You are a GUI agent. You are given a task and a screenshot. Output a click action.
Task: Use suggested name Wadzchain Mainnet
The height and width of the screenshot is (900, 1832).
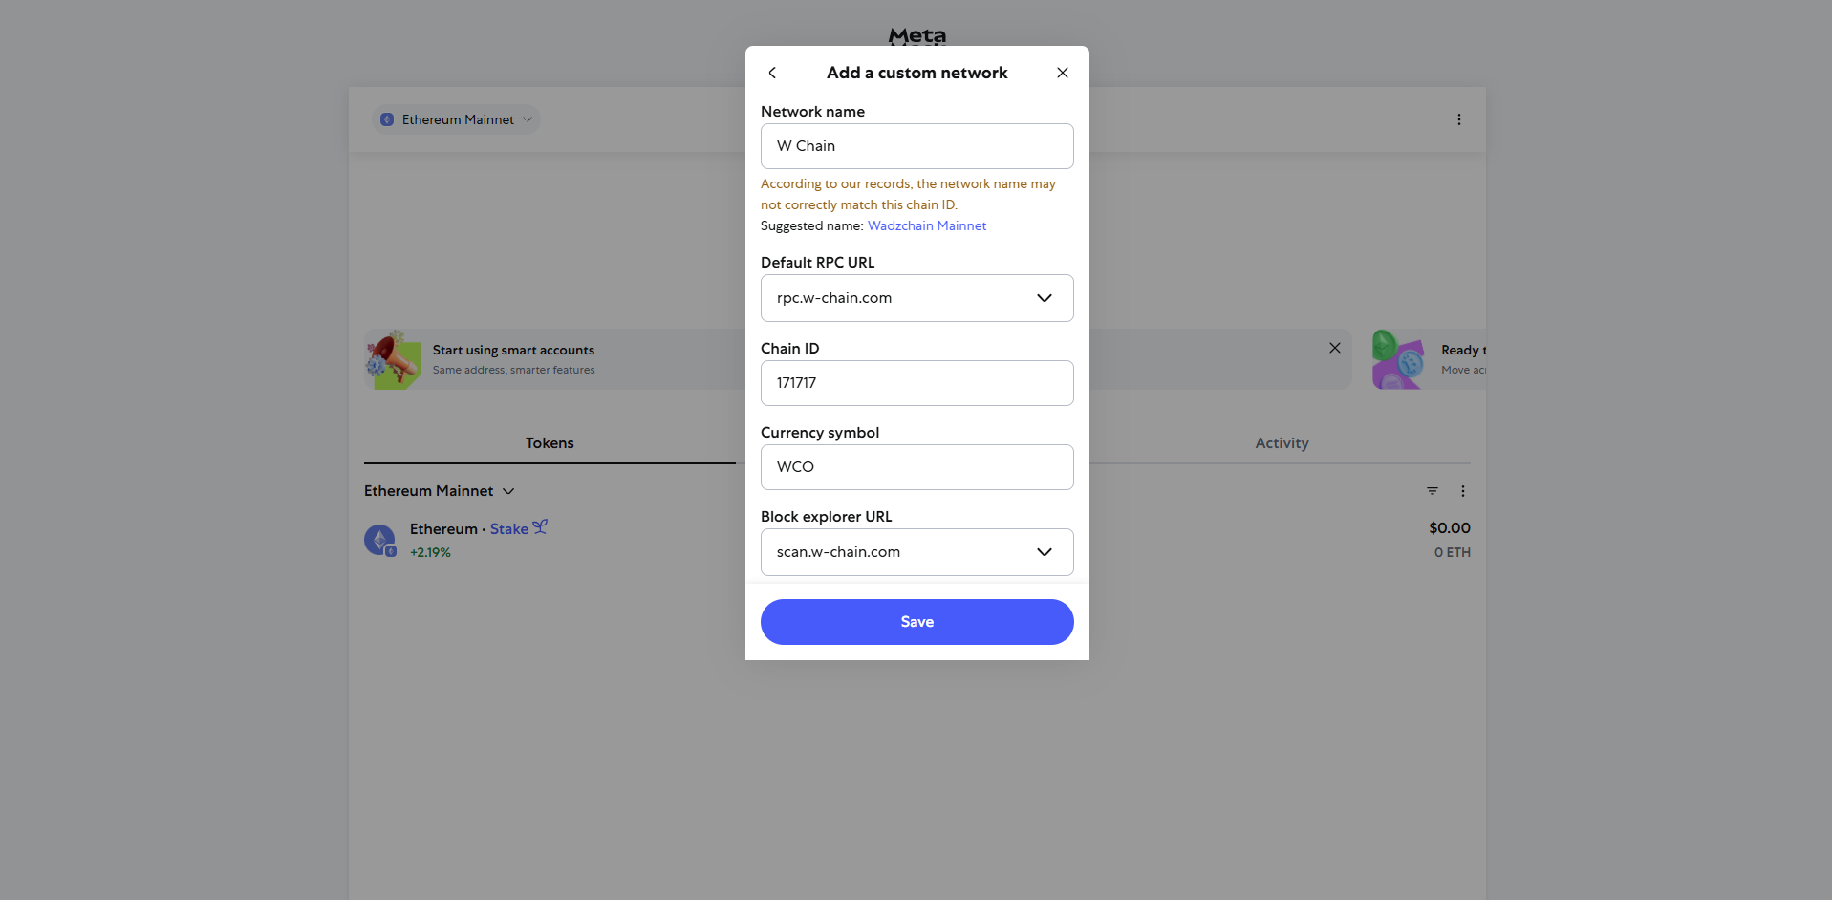tap(926, 226)
